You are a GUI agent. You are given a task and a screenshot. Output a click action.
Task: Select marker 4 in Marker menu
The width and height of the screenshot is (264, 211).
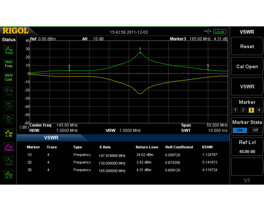(259, 110)
